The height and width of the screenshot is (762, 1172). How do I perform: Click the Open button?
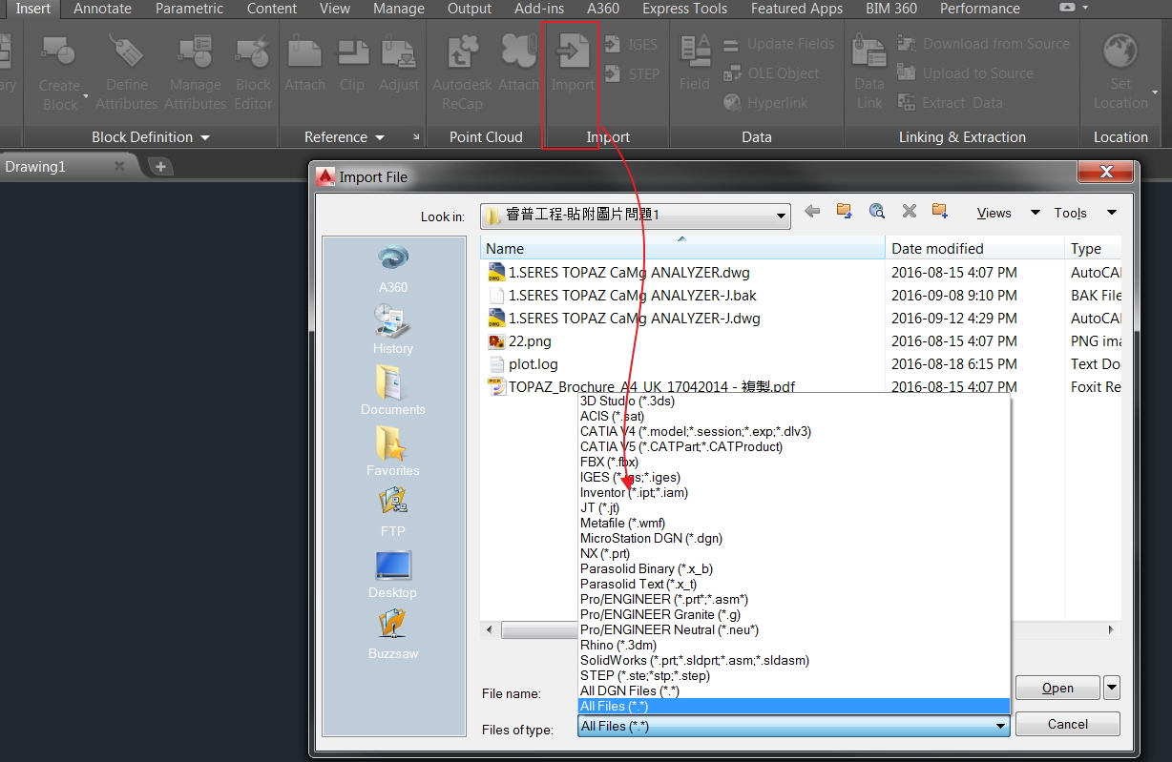1057,688
